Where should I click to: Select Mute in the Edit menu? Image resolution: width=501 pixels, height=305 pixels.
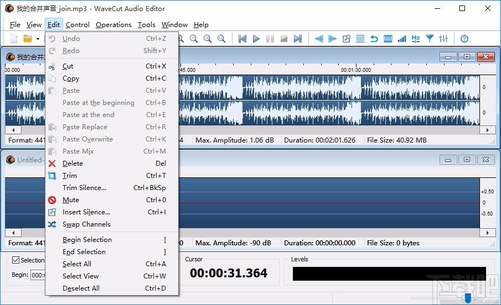click(x=112, y=199)
